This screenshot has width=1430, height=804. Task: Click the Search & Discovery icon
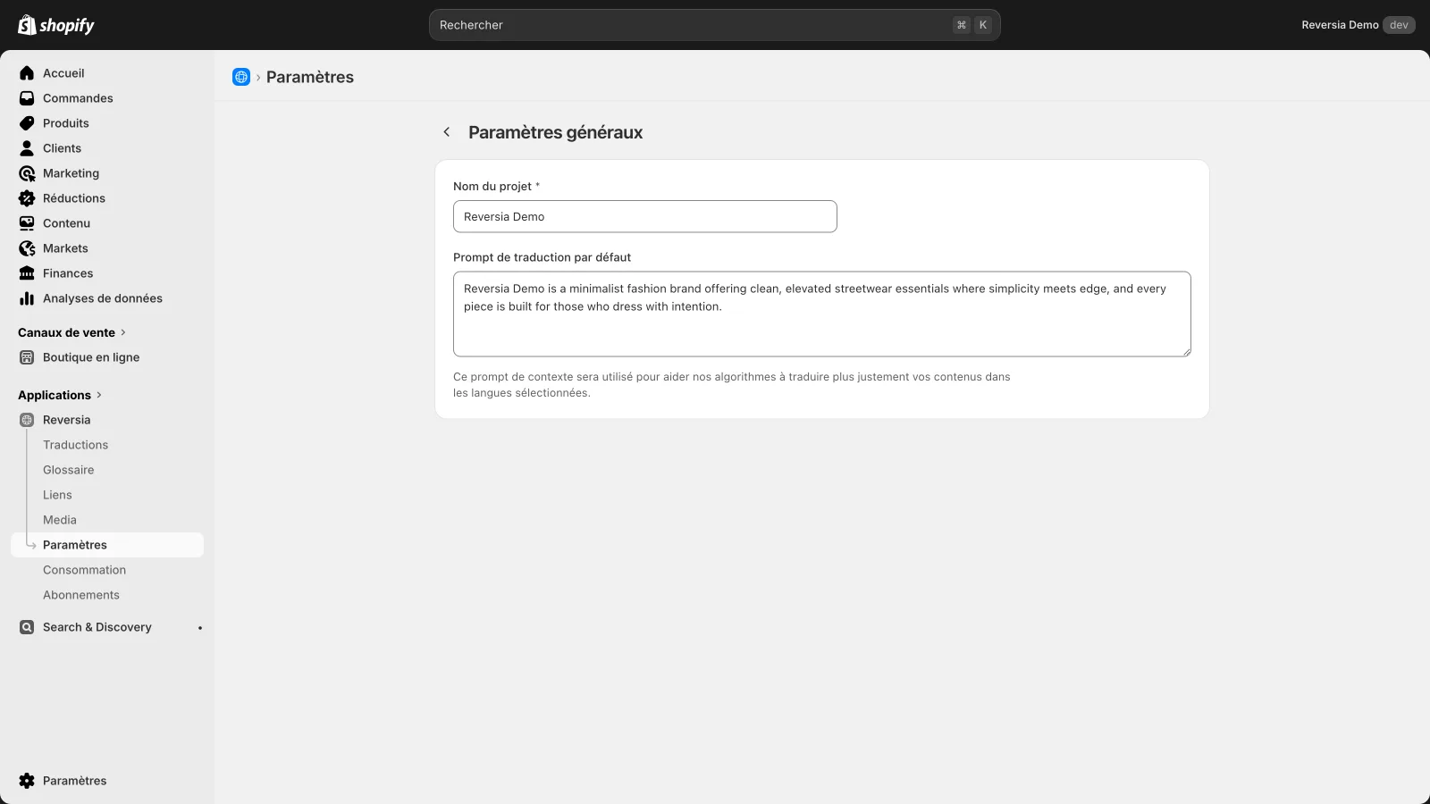pyautogui.click(x=27, y=627)
